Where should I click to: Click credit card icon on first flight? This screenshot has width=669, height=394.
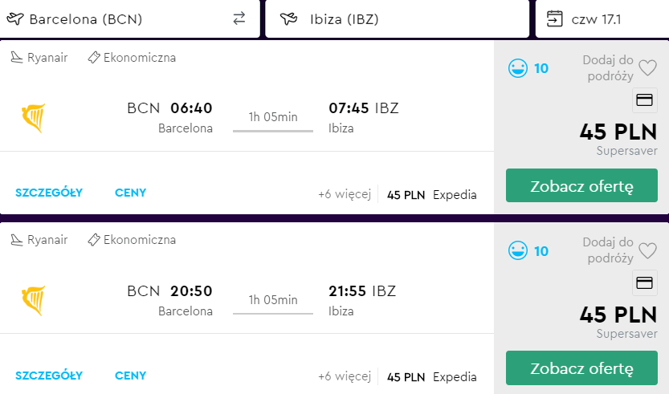pyautogui.click(x=644, y=100)
